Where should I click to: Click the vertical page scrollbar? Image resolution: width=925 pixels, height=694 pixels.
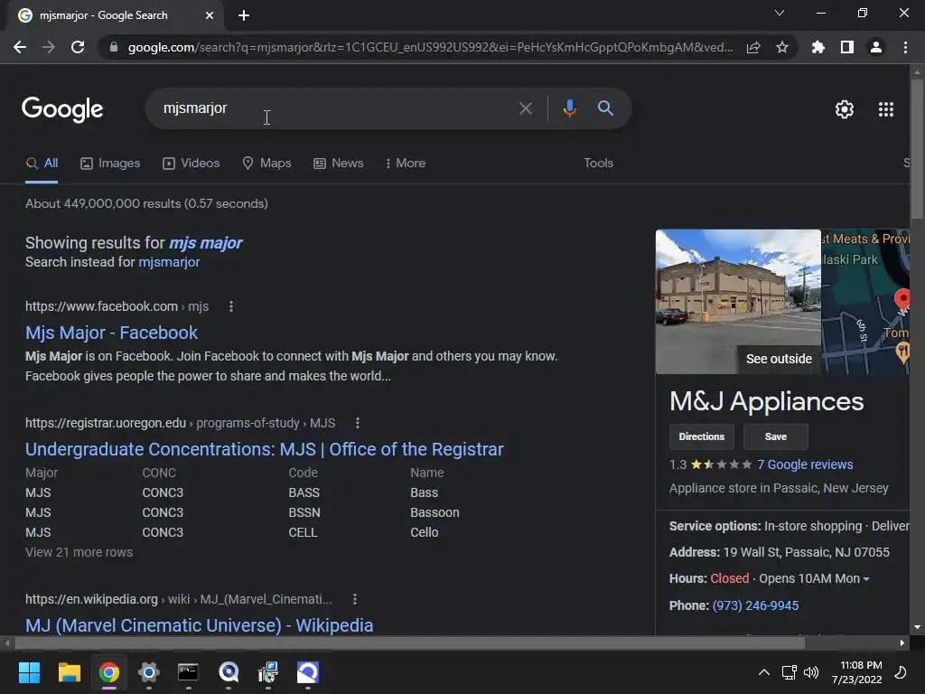(917, 147)
